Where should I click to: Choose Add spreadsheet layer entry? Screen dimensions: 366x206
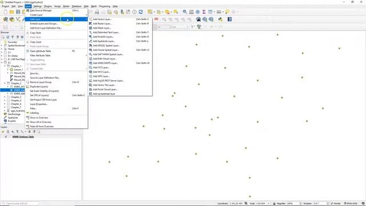point(121,94)
